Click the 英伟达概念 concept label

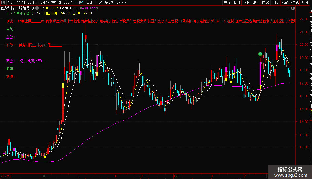[x=261, y=21]
